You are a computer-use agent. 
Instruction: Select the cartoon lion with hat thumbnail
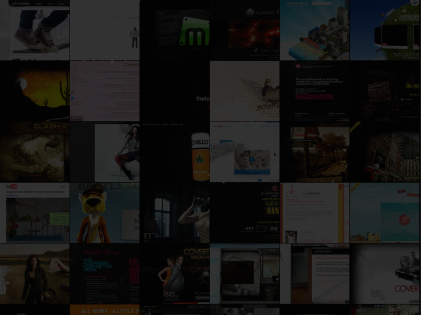105,213
